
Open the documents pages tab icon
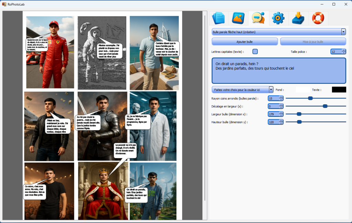(218, 18)
